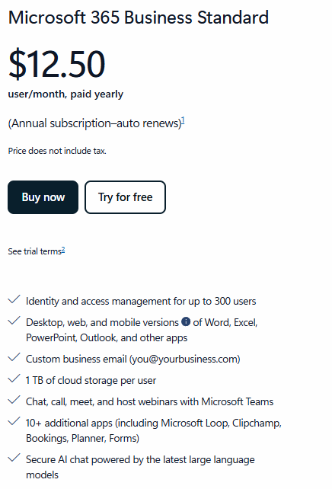The height and width of the screenshot is (489, 332).
Task: Click the checkmark beside Identity and access management
Action: [14, 299]
